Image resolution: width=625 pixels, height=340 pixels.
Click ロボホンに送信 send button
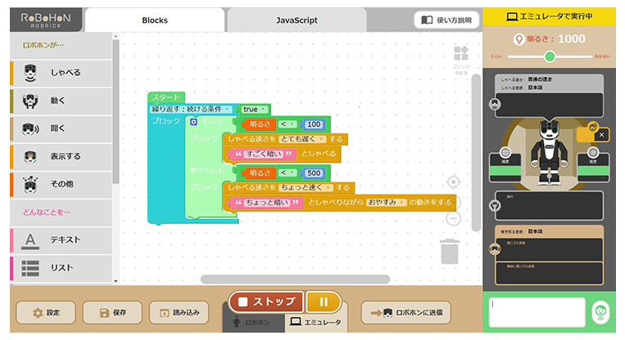click(406, 312)
